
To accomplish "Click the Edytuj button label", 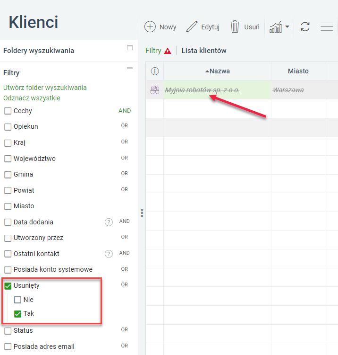I will click(x=210, y=27).
